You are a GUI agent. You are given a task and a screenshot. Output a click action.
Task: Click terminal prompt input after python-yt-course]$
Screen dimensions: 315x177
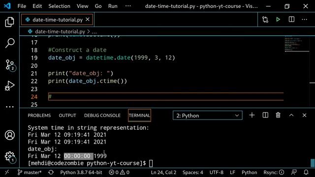point(151,163)
